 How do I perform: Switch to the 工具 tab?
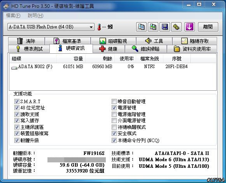154,41
